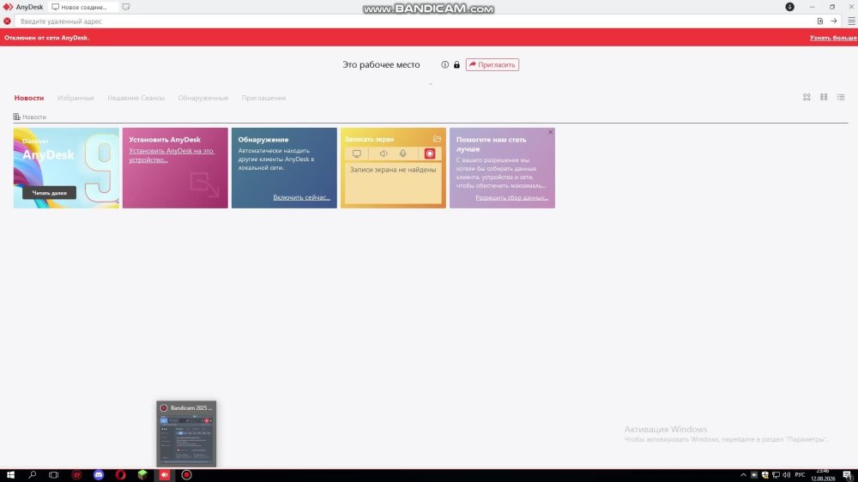Image resolution: width=858 pixels, height=482 pixels.
Task: Click the 'Разрешить сбор данных...' link
Action: tap(511, 198)
